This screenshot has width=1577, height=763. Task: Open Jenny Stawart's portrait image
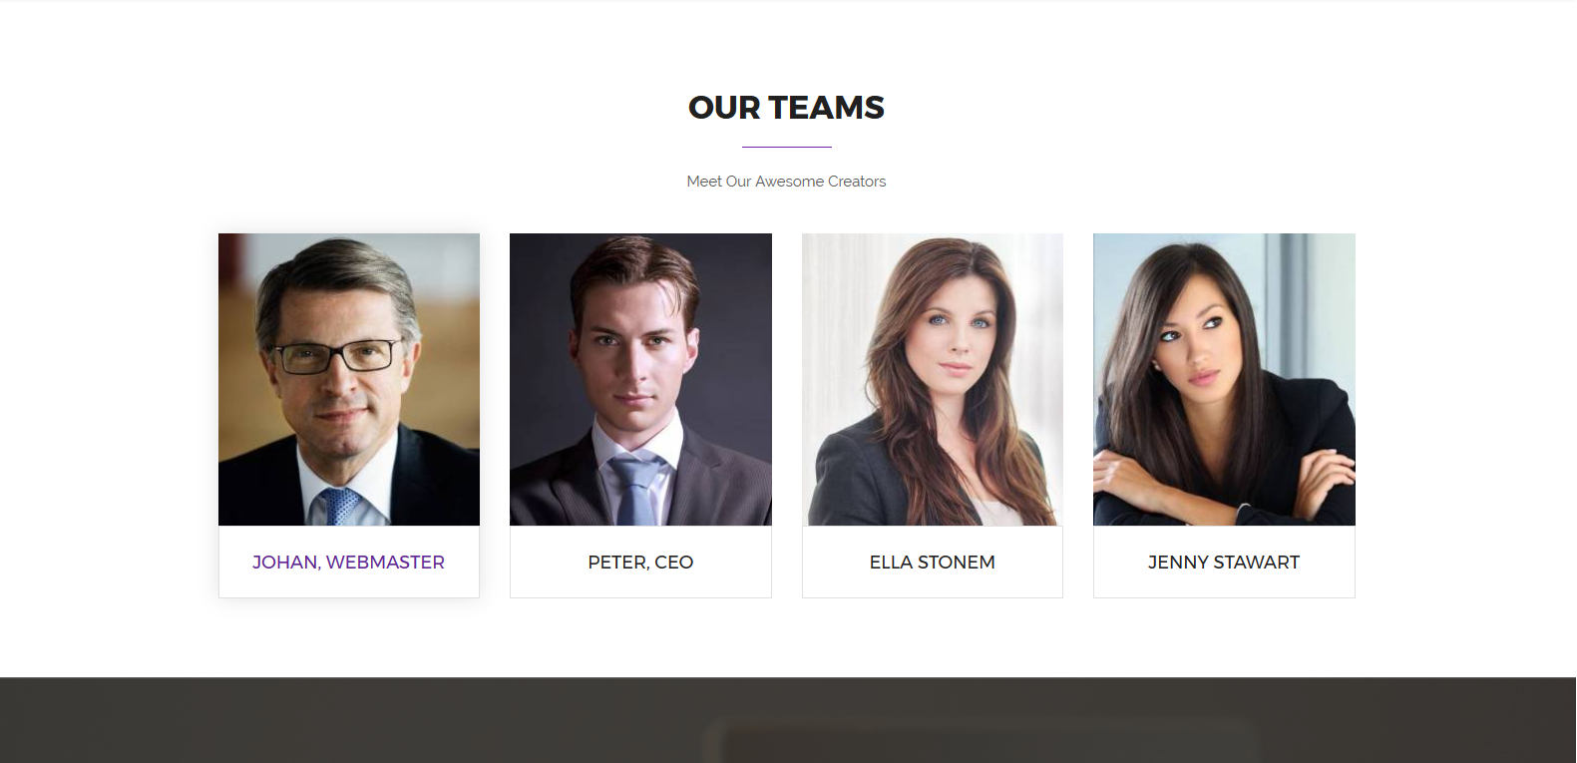tap(1224, 379)
